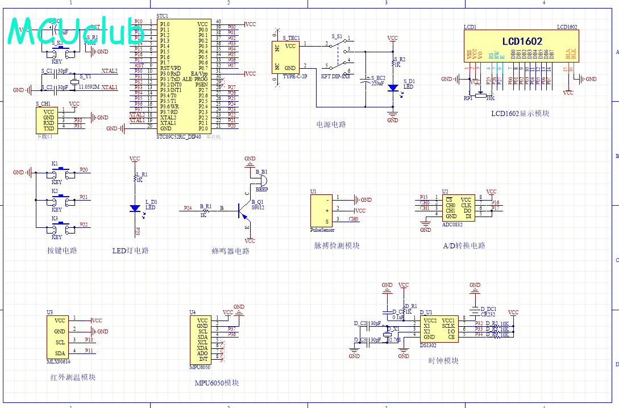This screenshot has width=619, height=408.
Task: Click the S_D1 power LED symbol
Action: [x=393, y=88]
